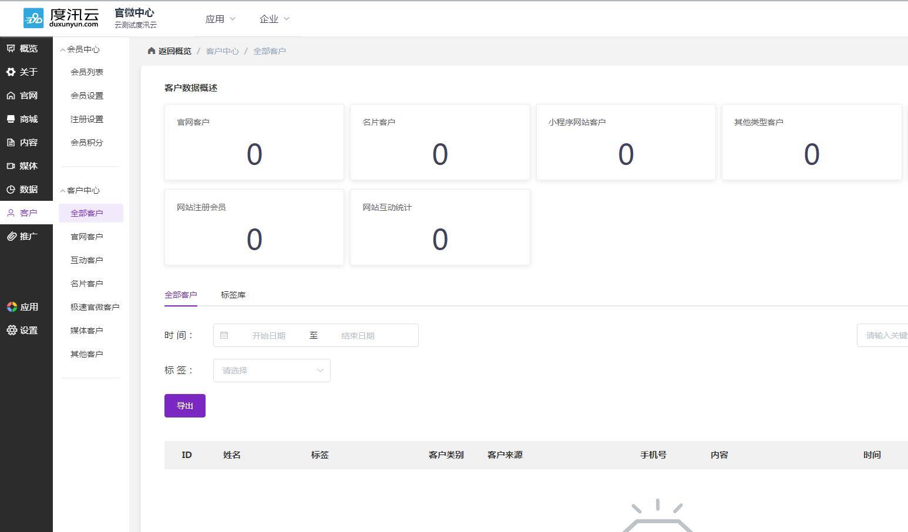The height and width of the screenshot is (532, 908).
Task: Click the 度汛云 cloud logo icon
Action: [x=33, y=18]
